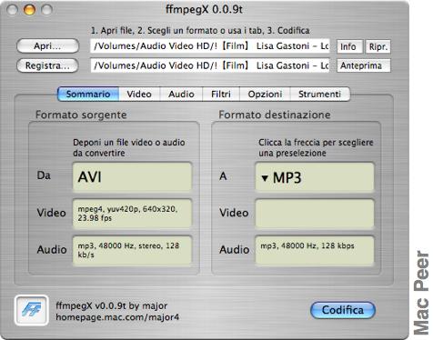Click the source file path field
Screen dimensions: 433x340
(210, 46)
